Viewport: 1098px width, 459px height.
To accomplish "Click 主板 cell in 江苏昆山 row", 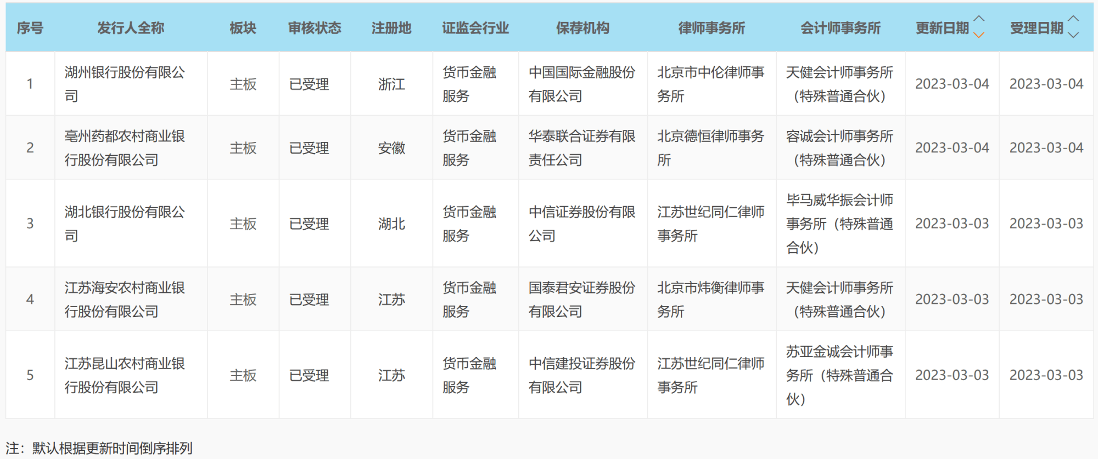I will 243,375.
